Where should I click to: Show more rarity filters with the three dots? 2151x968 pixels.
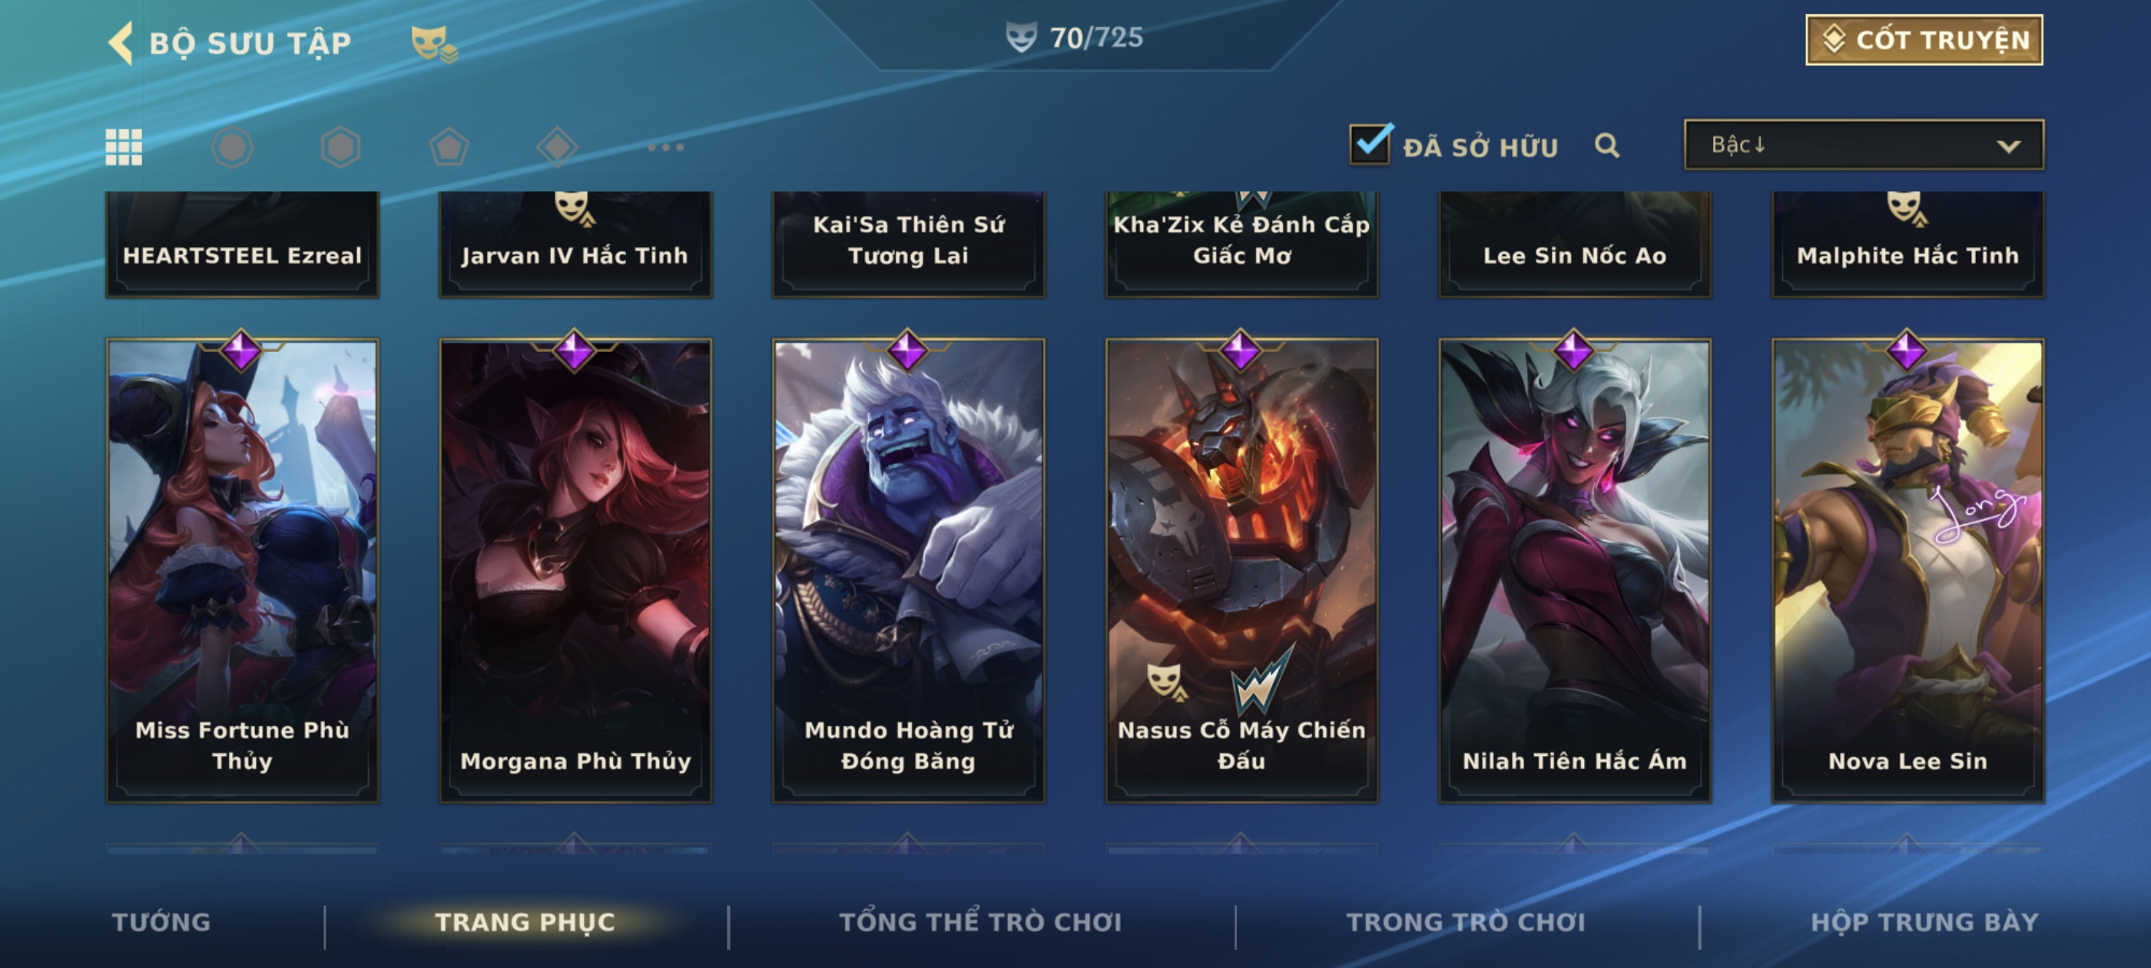click(x=666, y=147)
